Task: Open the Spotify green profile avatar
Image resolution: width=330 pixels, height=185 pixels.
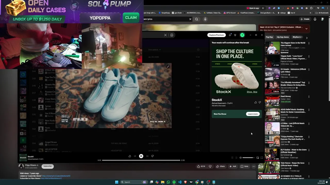Action: (x=242, y=35)
